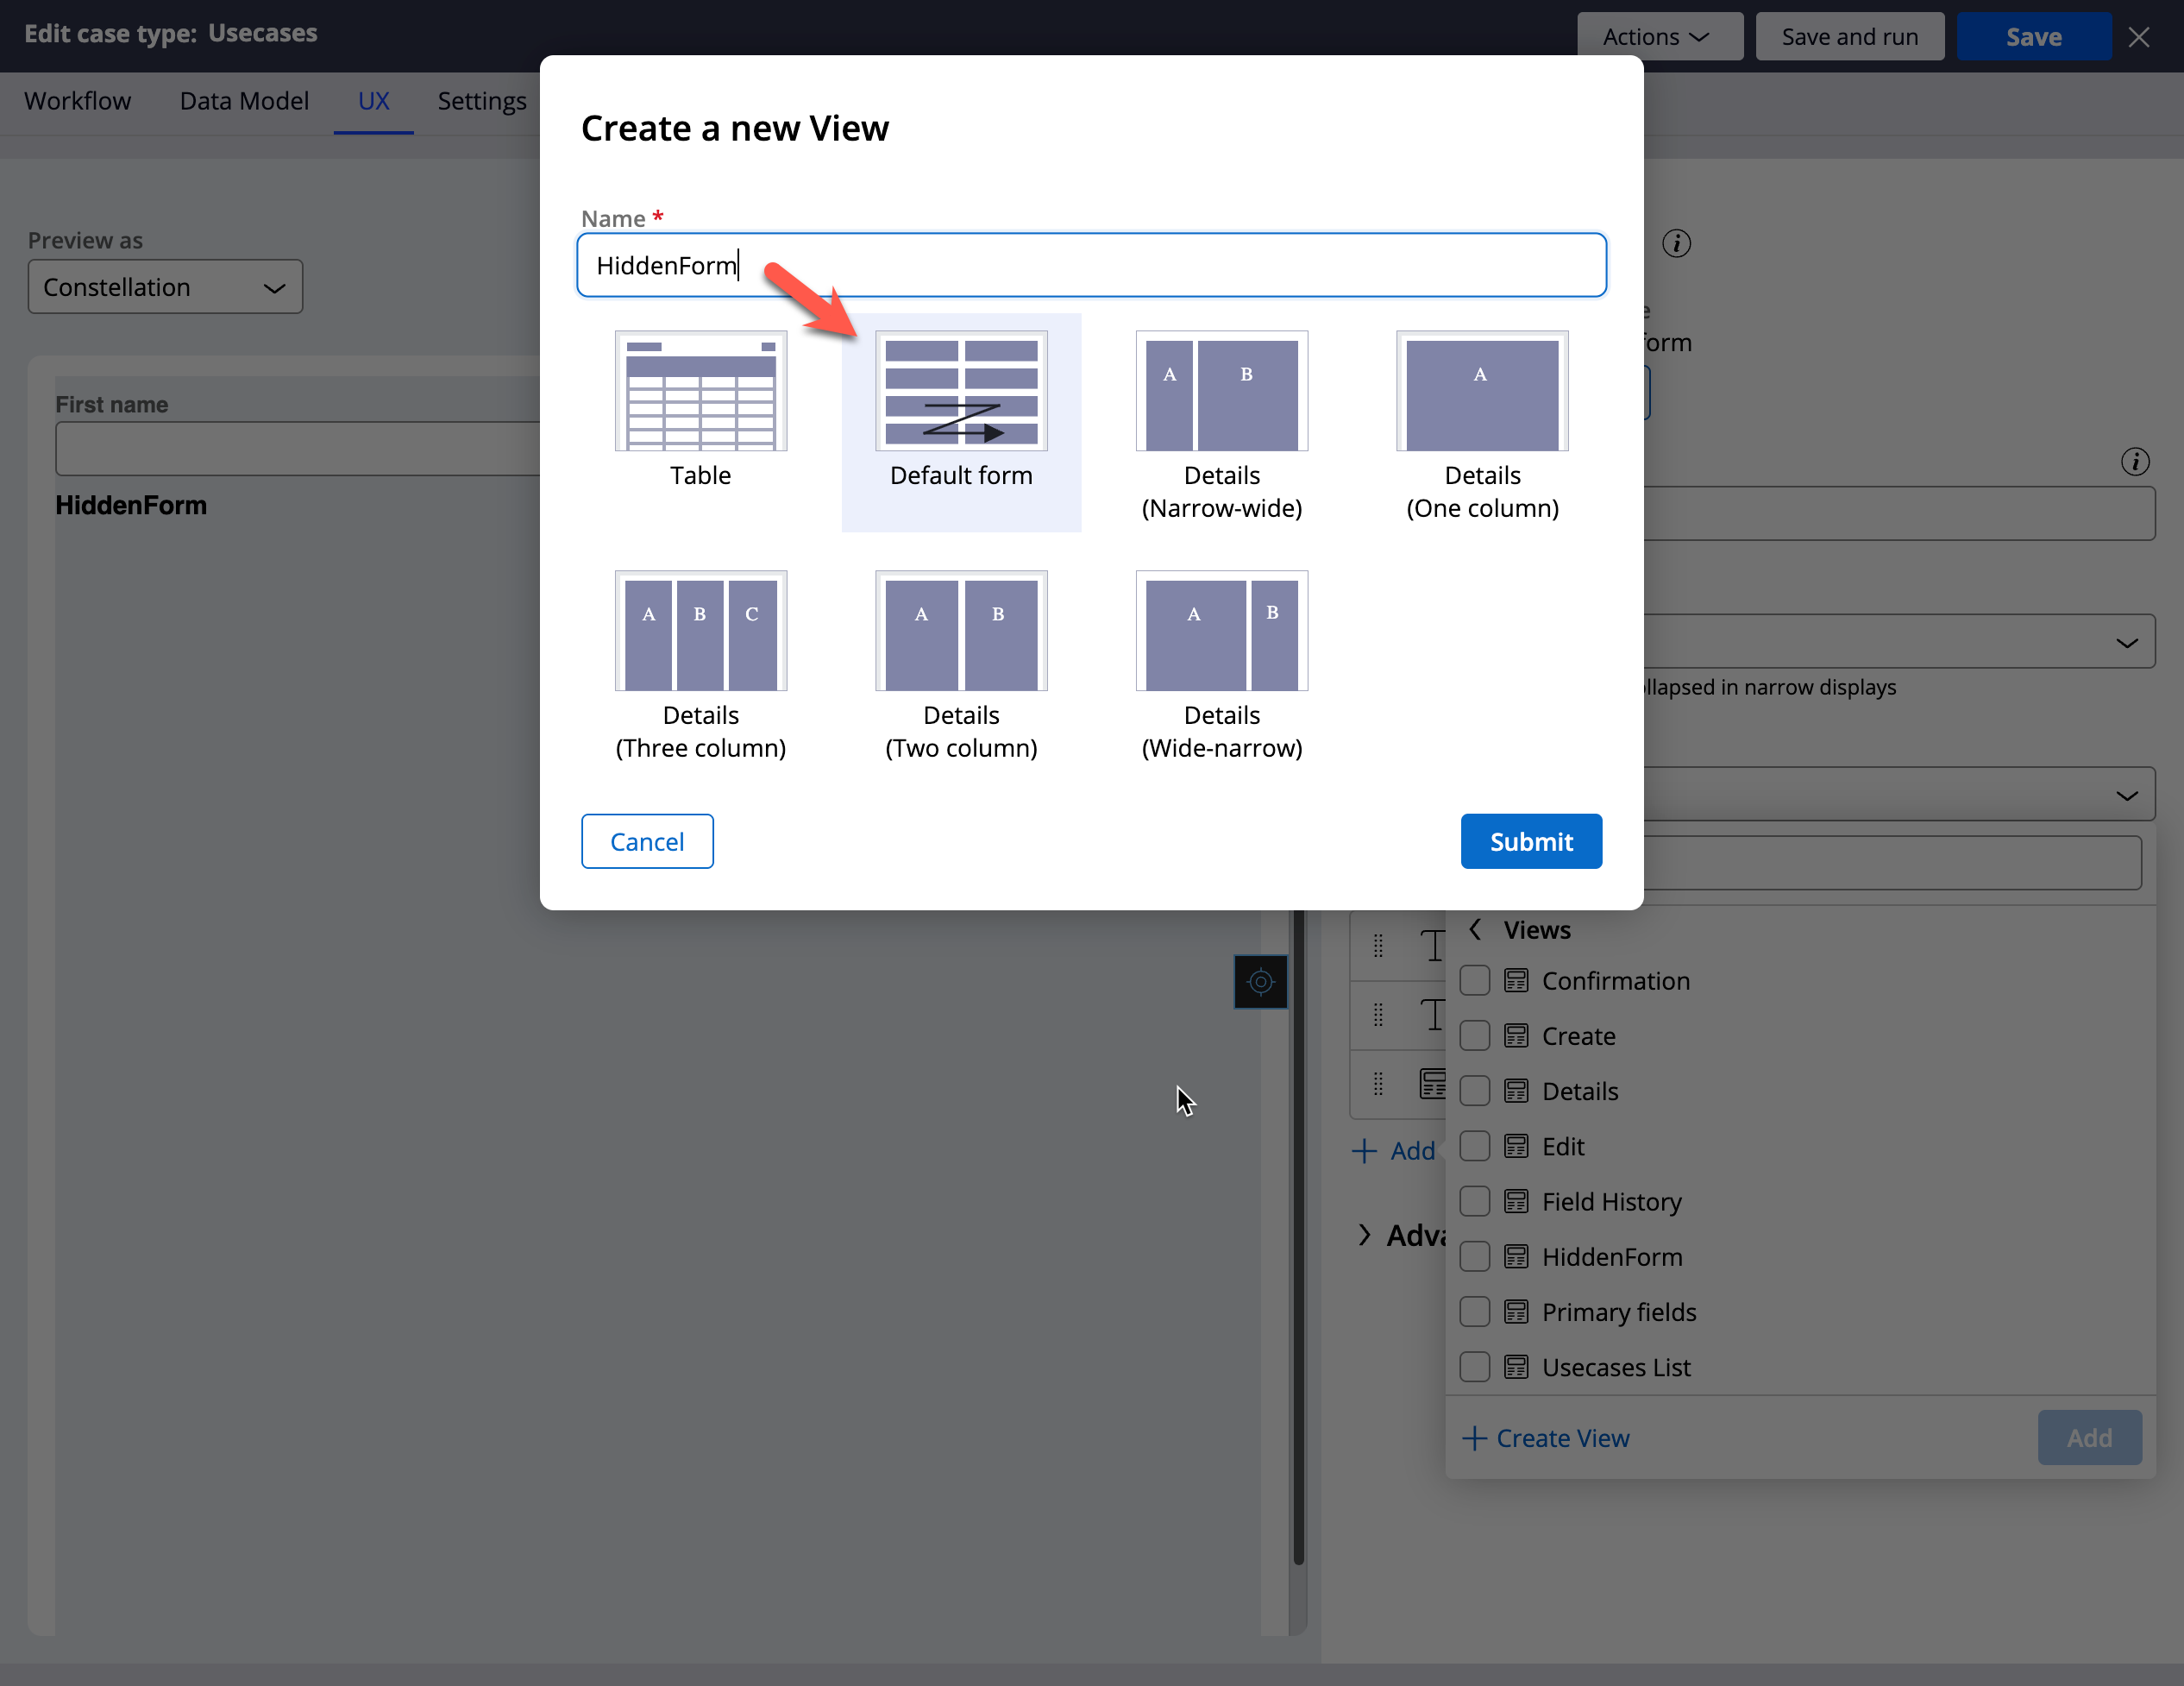This screenshot has height=1686, width=2184.
Task: Click the Save and run button
Action: (x=1849, y=37)
